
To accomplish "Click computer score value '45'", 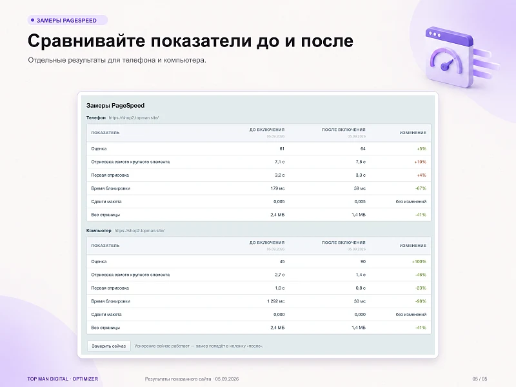I will coord(282,262).
